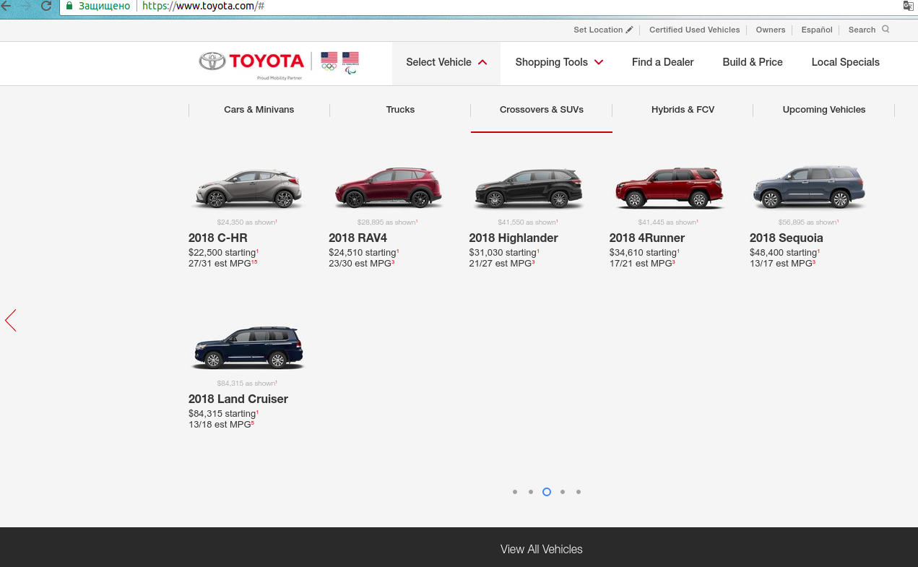Click the $34,610 starting price text
This screenshot has height=567, width=918.
[x=643, y=253]
